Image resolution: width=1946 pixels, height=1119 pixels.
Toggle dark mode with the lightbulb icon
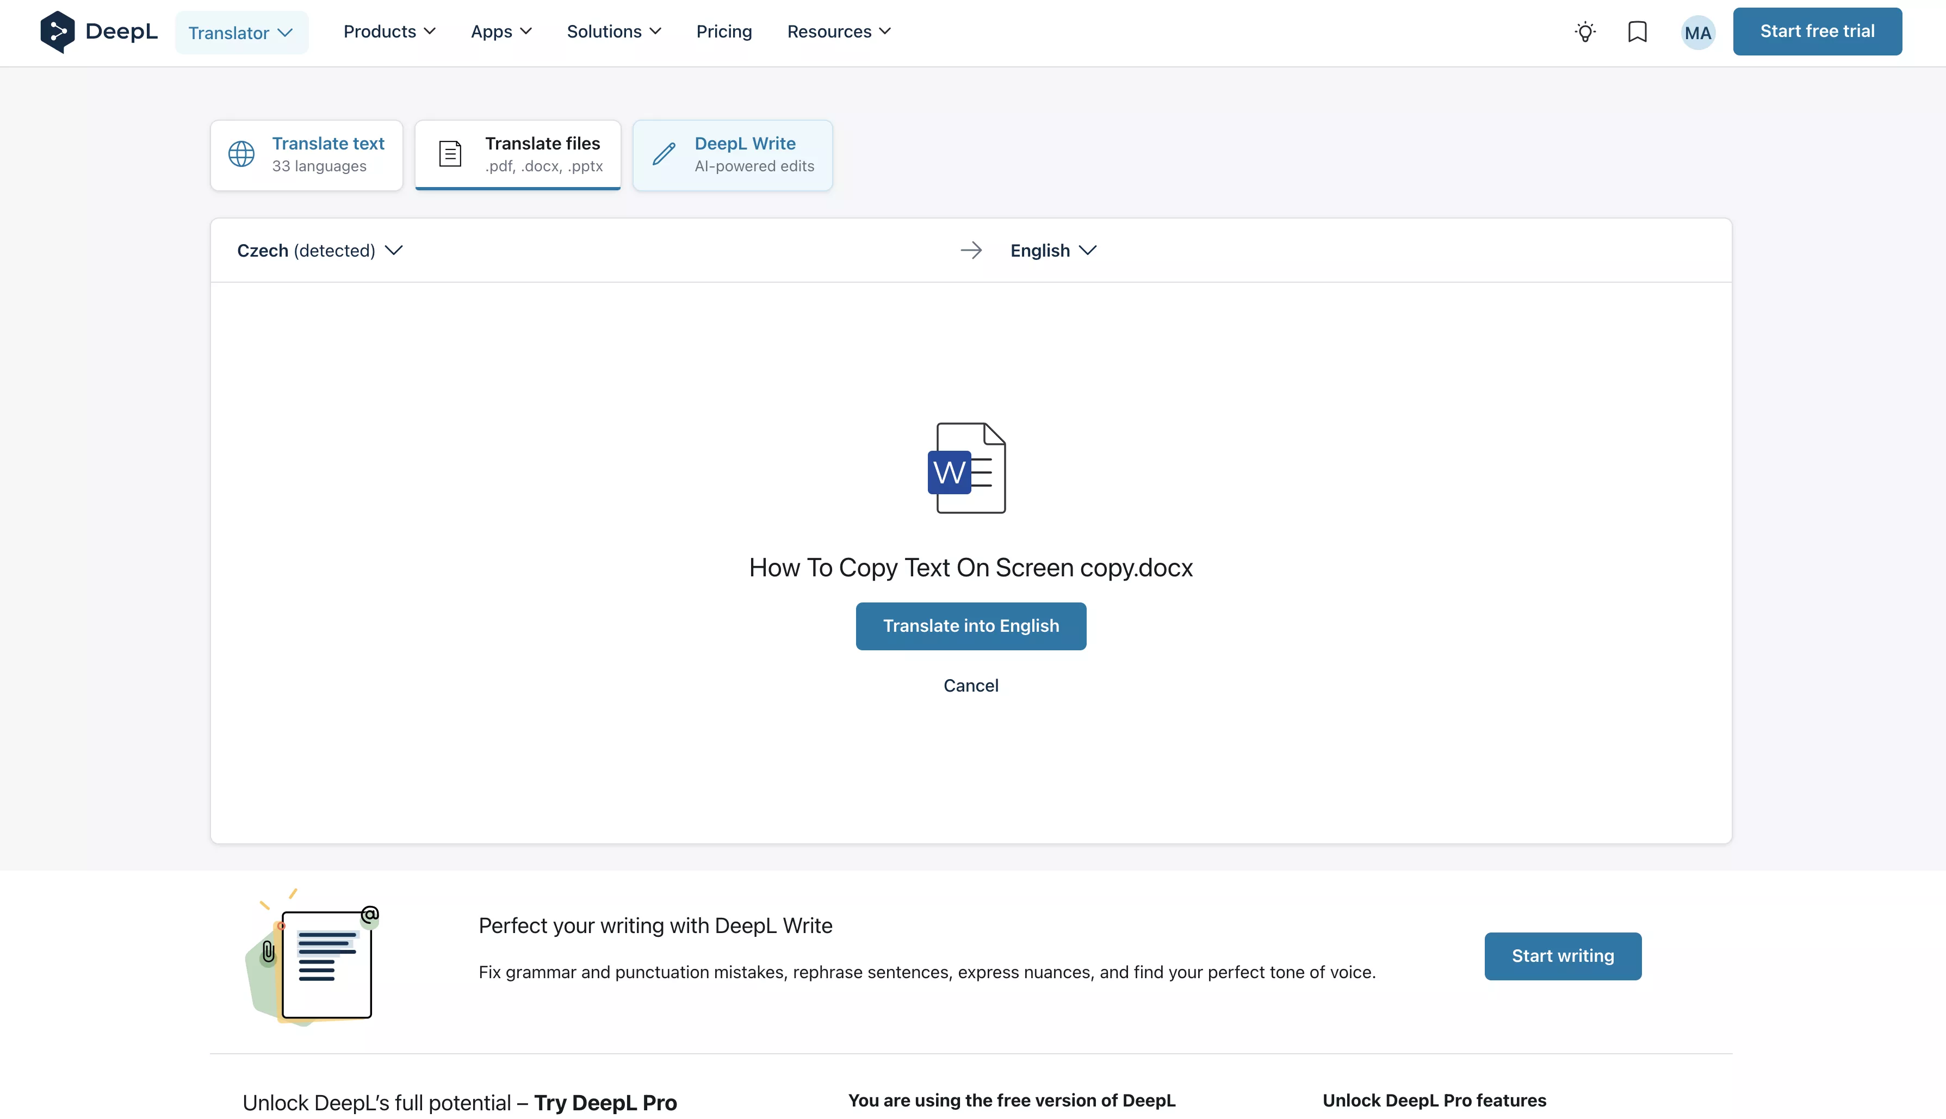tap(1585, 32)
